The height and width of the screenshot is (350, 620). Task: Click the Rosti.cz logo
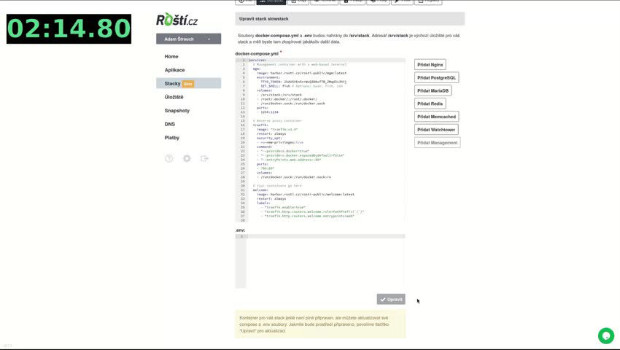177,20
